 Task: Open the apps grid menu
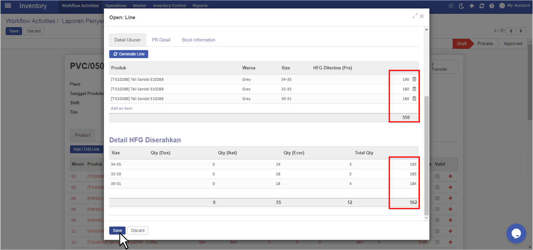coord(8,6)
